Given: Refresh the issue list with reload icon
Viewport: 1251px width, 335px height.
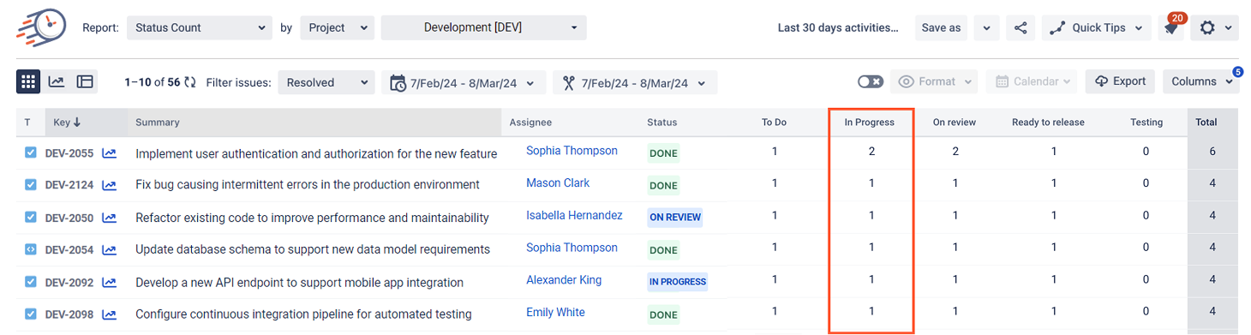Looking at the screenshot, I should coord(190,82).
